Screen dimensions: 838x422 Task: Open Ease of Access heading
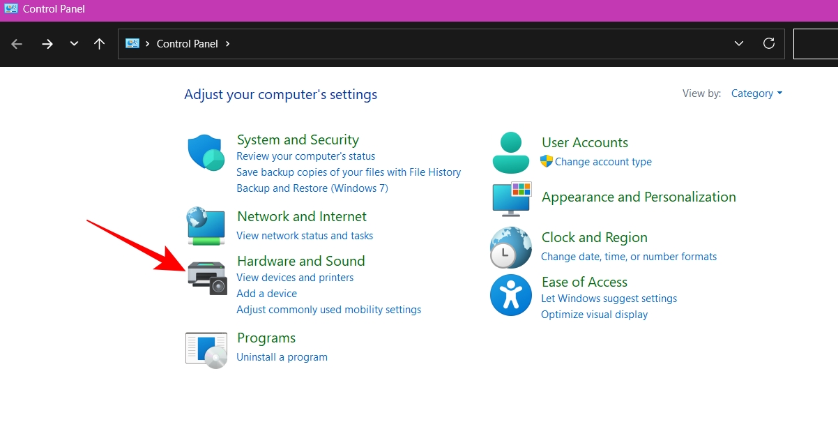click(x=584, y=282)
